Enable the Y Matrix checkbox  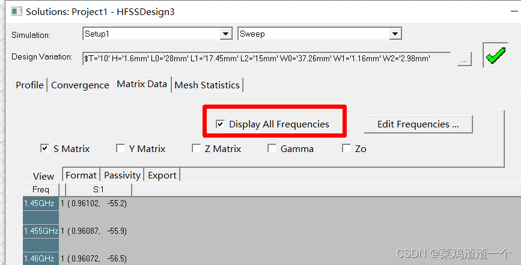(120, 148)
